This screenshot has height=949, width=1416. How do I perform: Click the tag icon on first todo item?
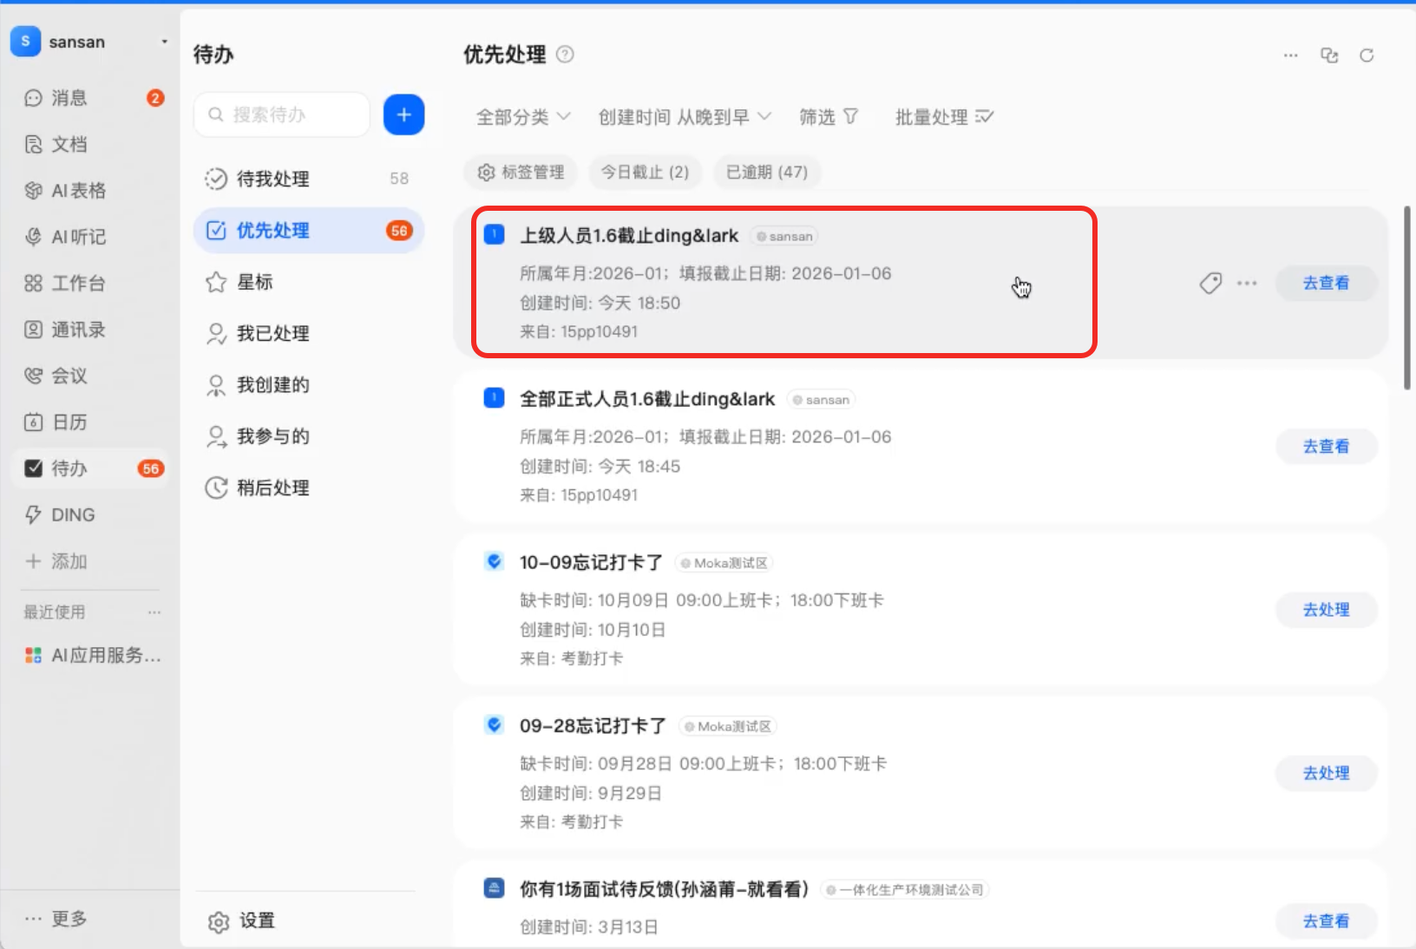tap(1210, 283)
